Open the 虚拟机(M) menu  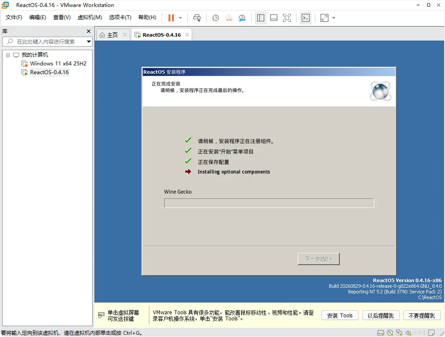click(x=90, y=17)
